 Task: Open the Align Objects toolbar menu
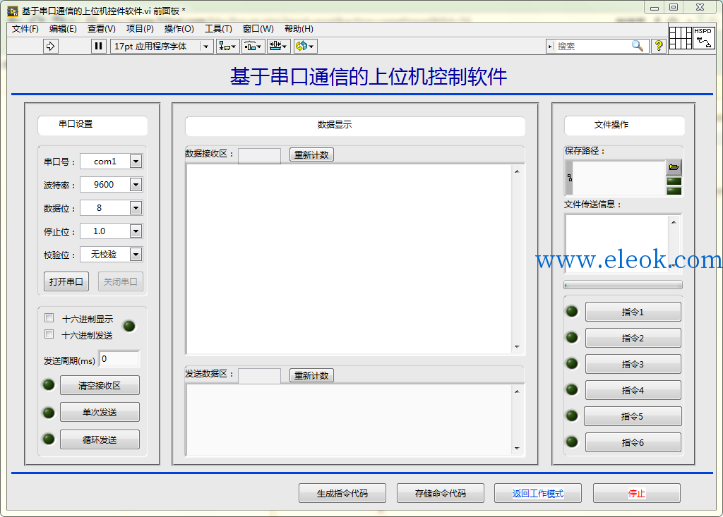(227, 46)
